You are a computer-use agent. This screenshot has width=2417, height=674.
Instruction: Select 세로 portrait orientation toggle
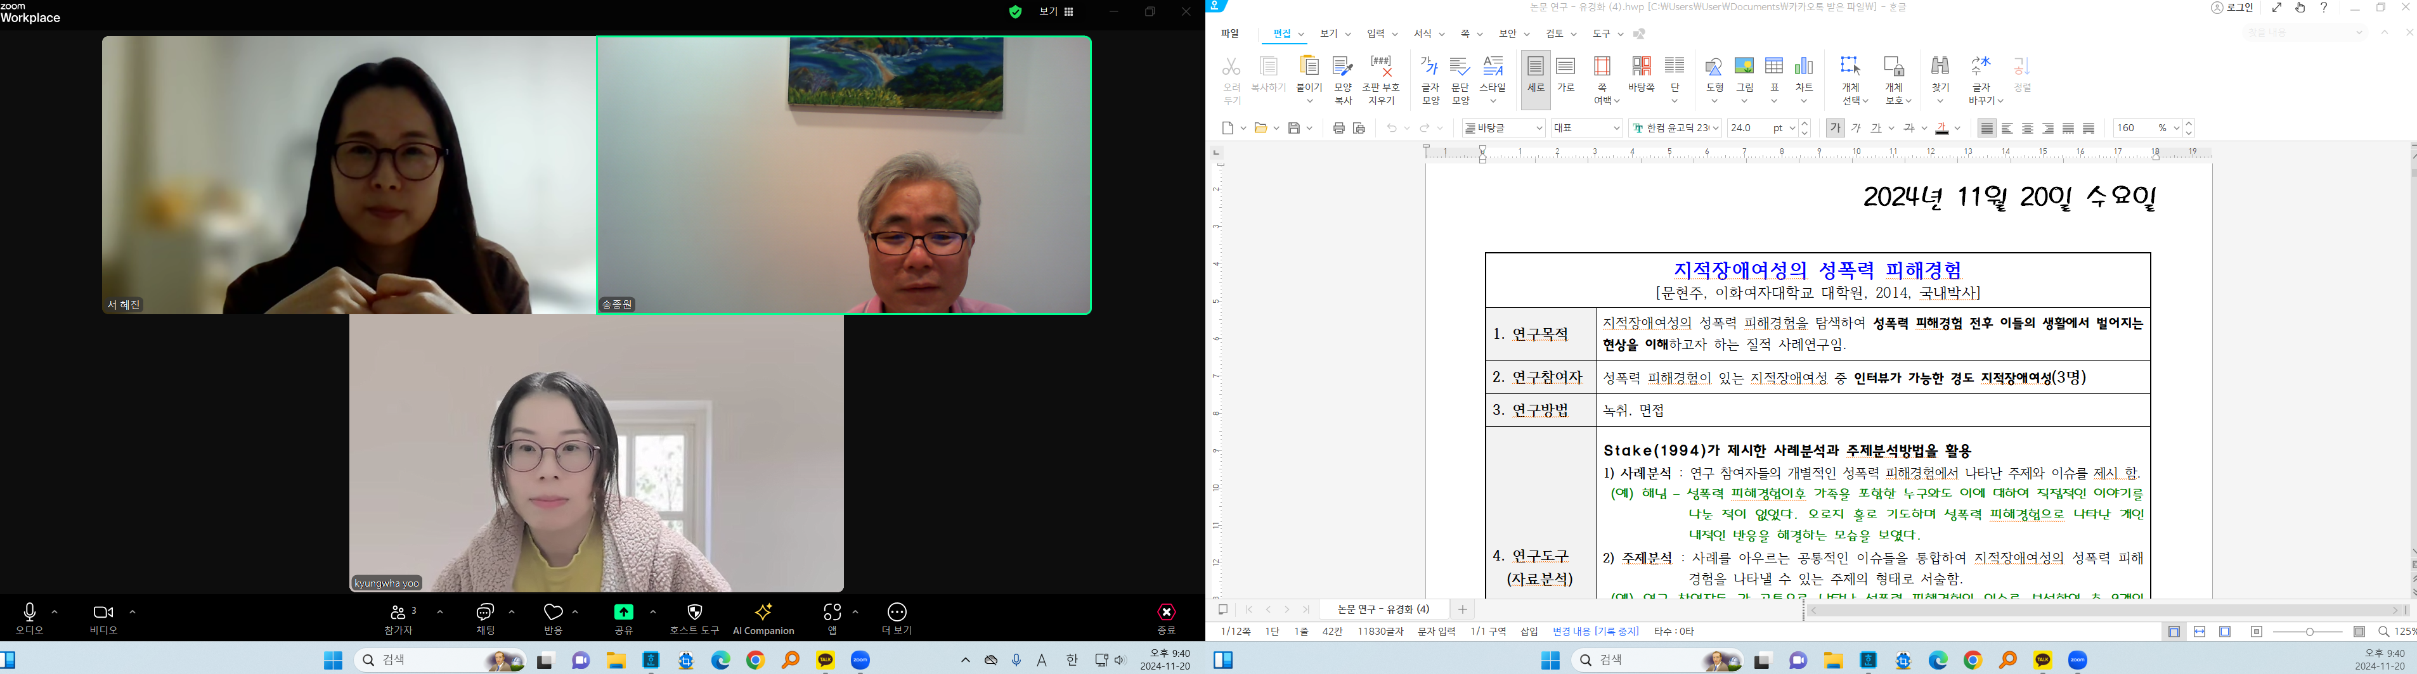click(x=1535, y=79)
